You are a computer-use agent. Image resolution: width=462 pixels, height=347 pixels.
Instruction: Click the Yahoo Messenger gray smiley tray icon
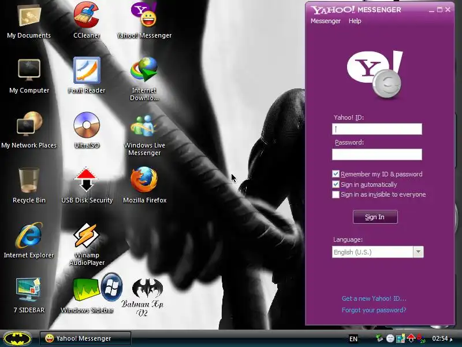coord(390,338)
